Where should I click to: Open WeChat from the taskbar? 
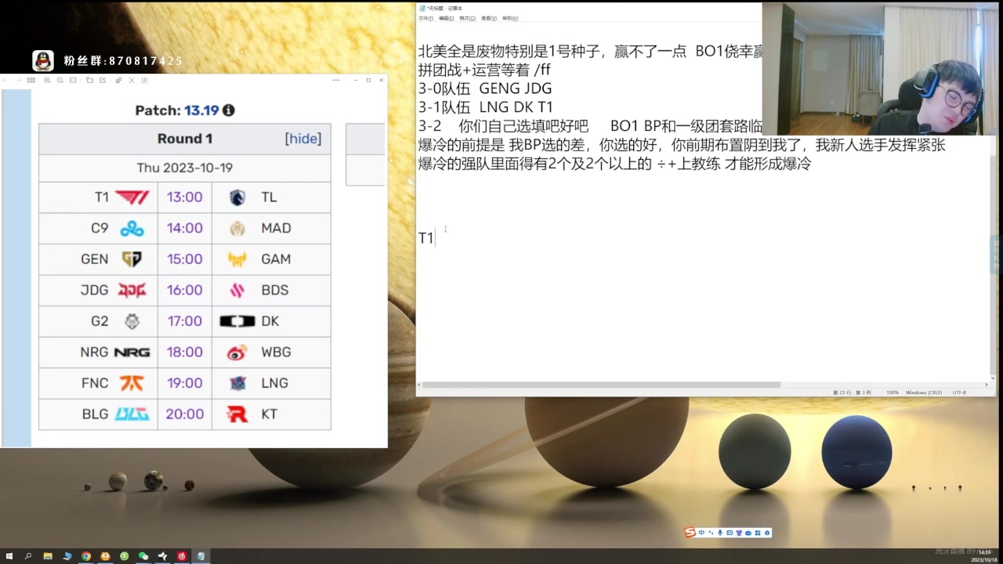[143, 556]
